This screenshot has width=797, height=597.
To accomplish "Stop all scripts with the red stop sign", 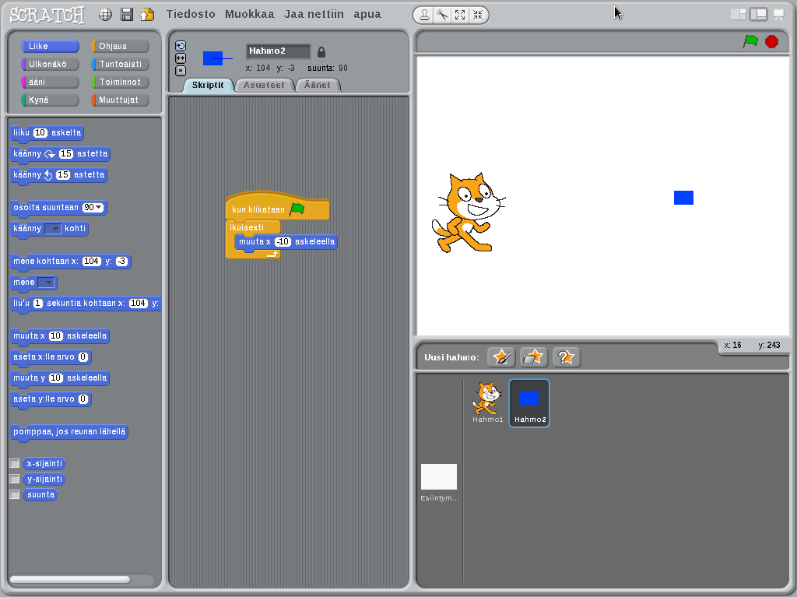I will coord(771,41).
